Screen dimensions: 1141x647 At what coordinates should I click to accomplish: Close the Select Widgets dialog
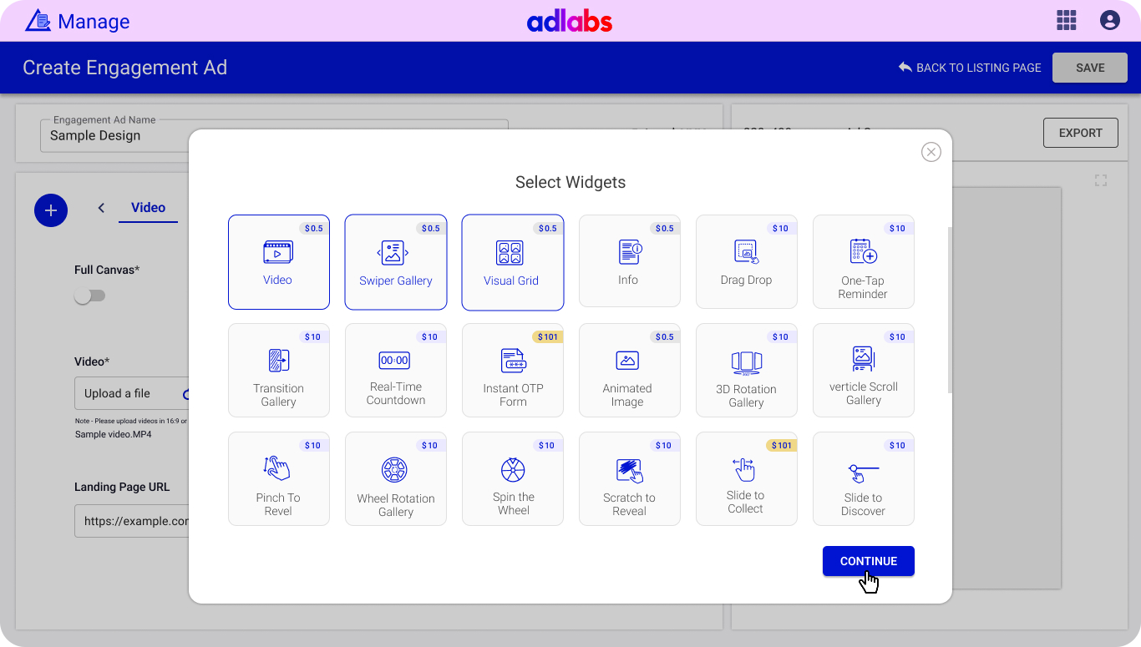click(931, 152)
